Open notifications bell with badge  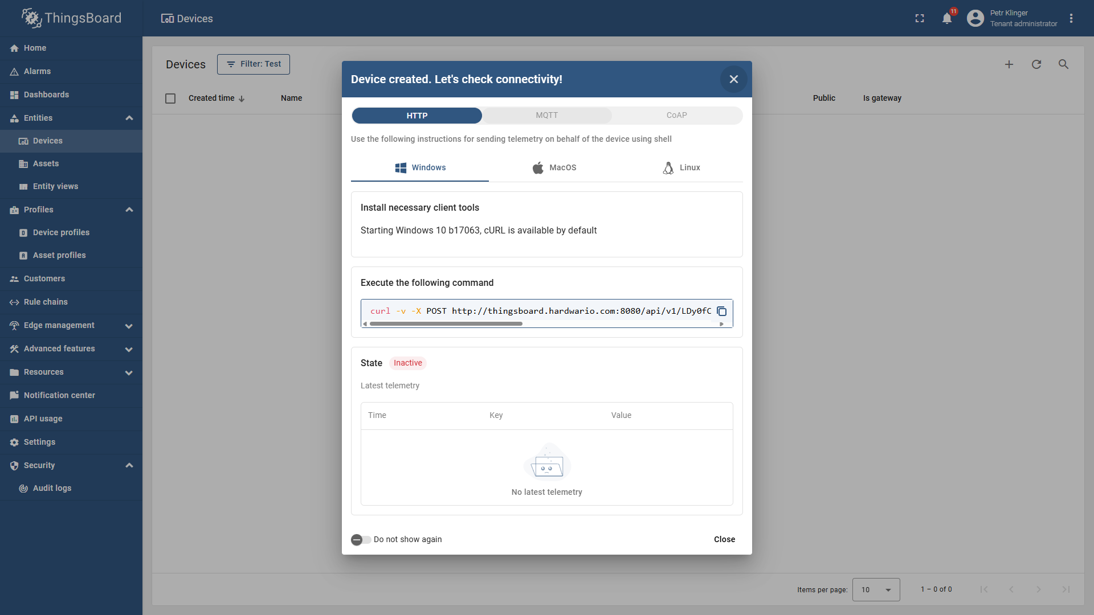(947, 18)
